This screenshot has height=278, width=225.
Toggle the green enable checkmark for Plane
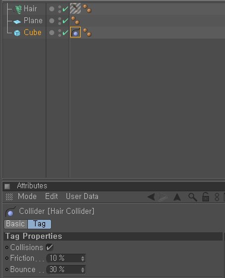65,21
